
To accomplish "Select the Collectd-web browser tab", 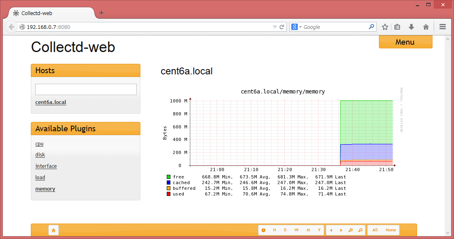I will click(x=52, y=13).
